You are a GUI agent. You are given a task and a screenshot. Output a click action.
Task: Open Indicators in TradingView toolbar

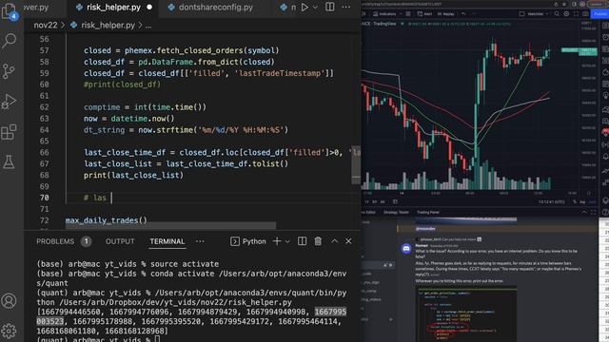384,14
